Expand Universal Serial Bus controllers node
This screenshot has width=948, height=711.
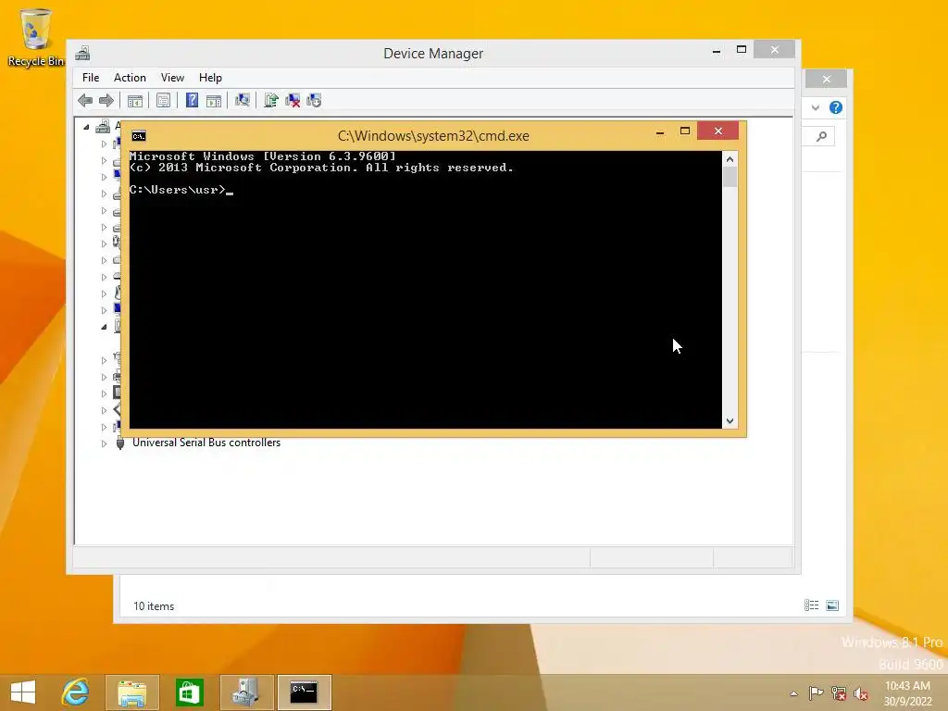tap(104, 443)
